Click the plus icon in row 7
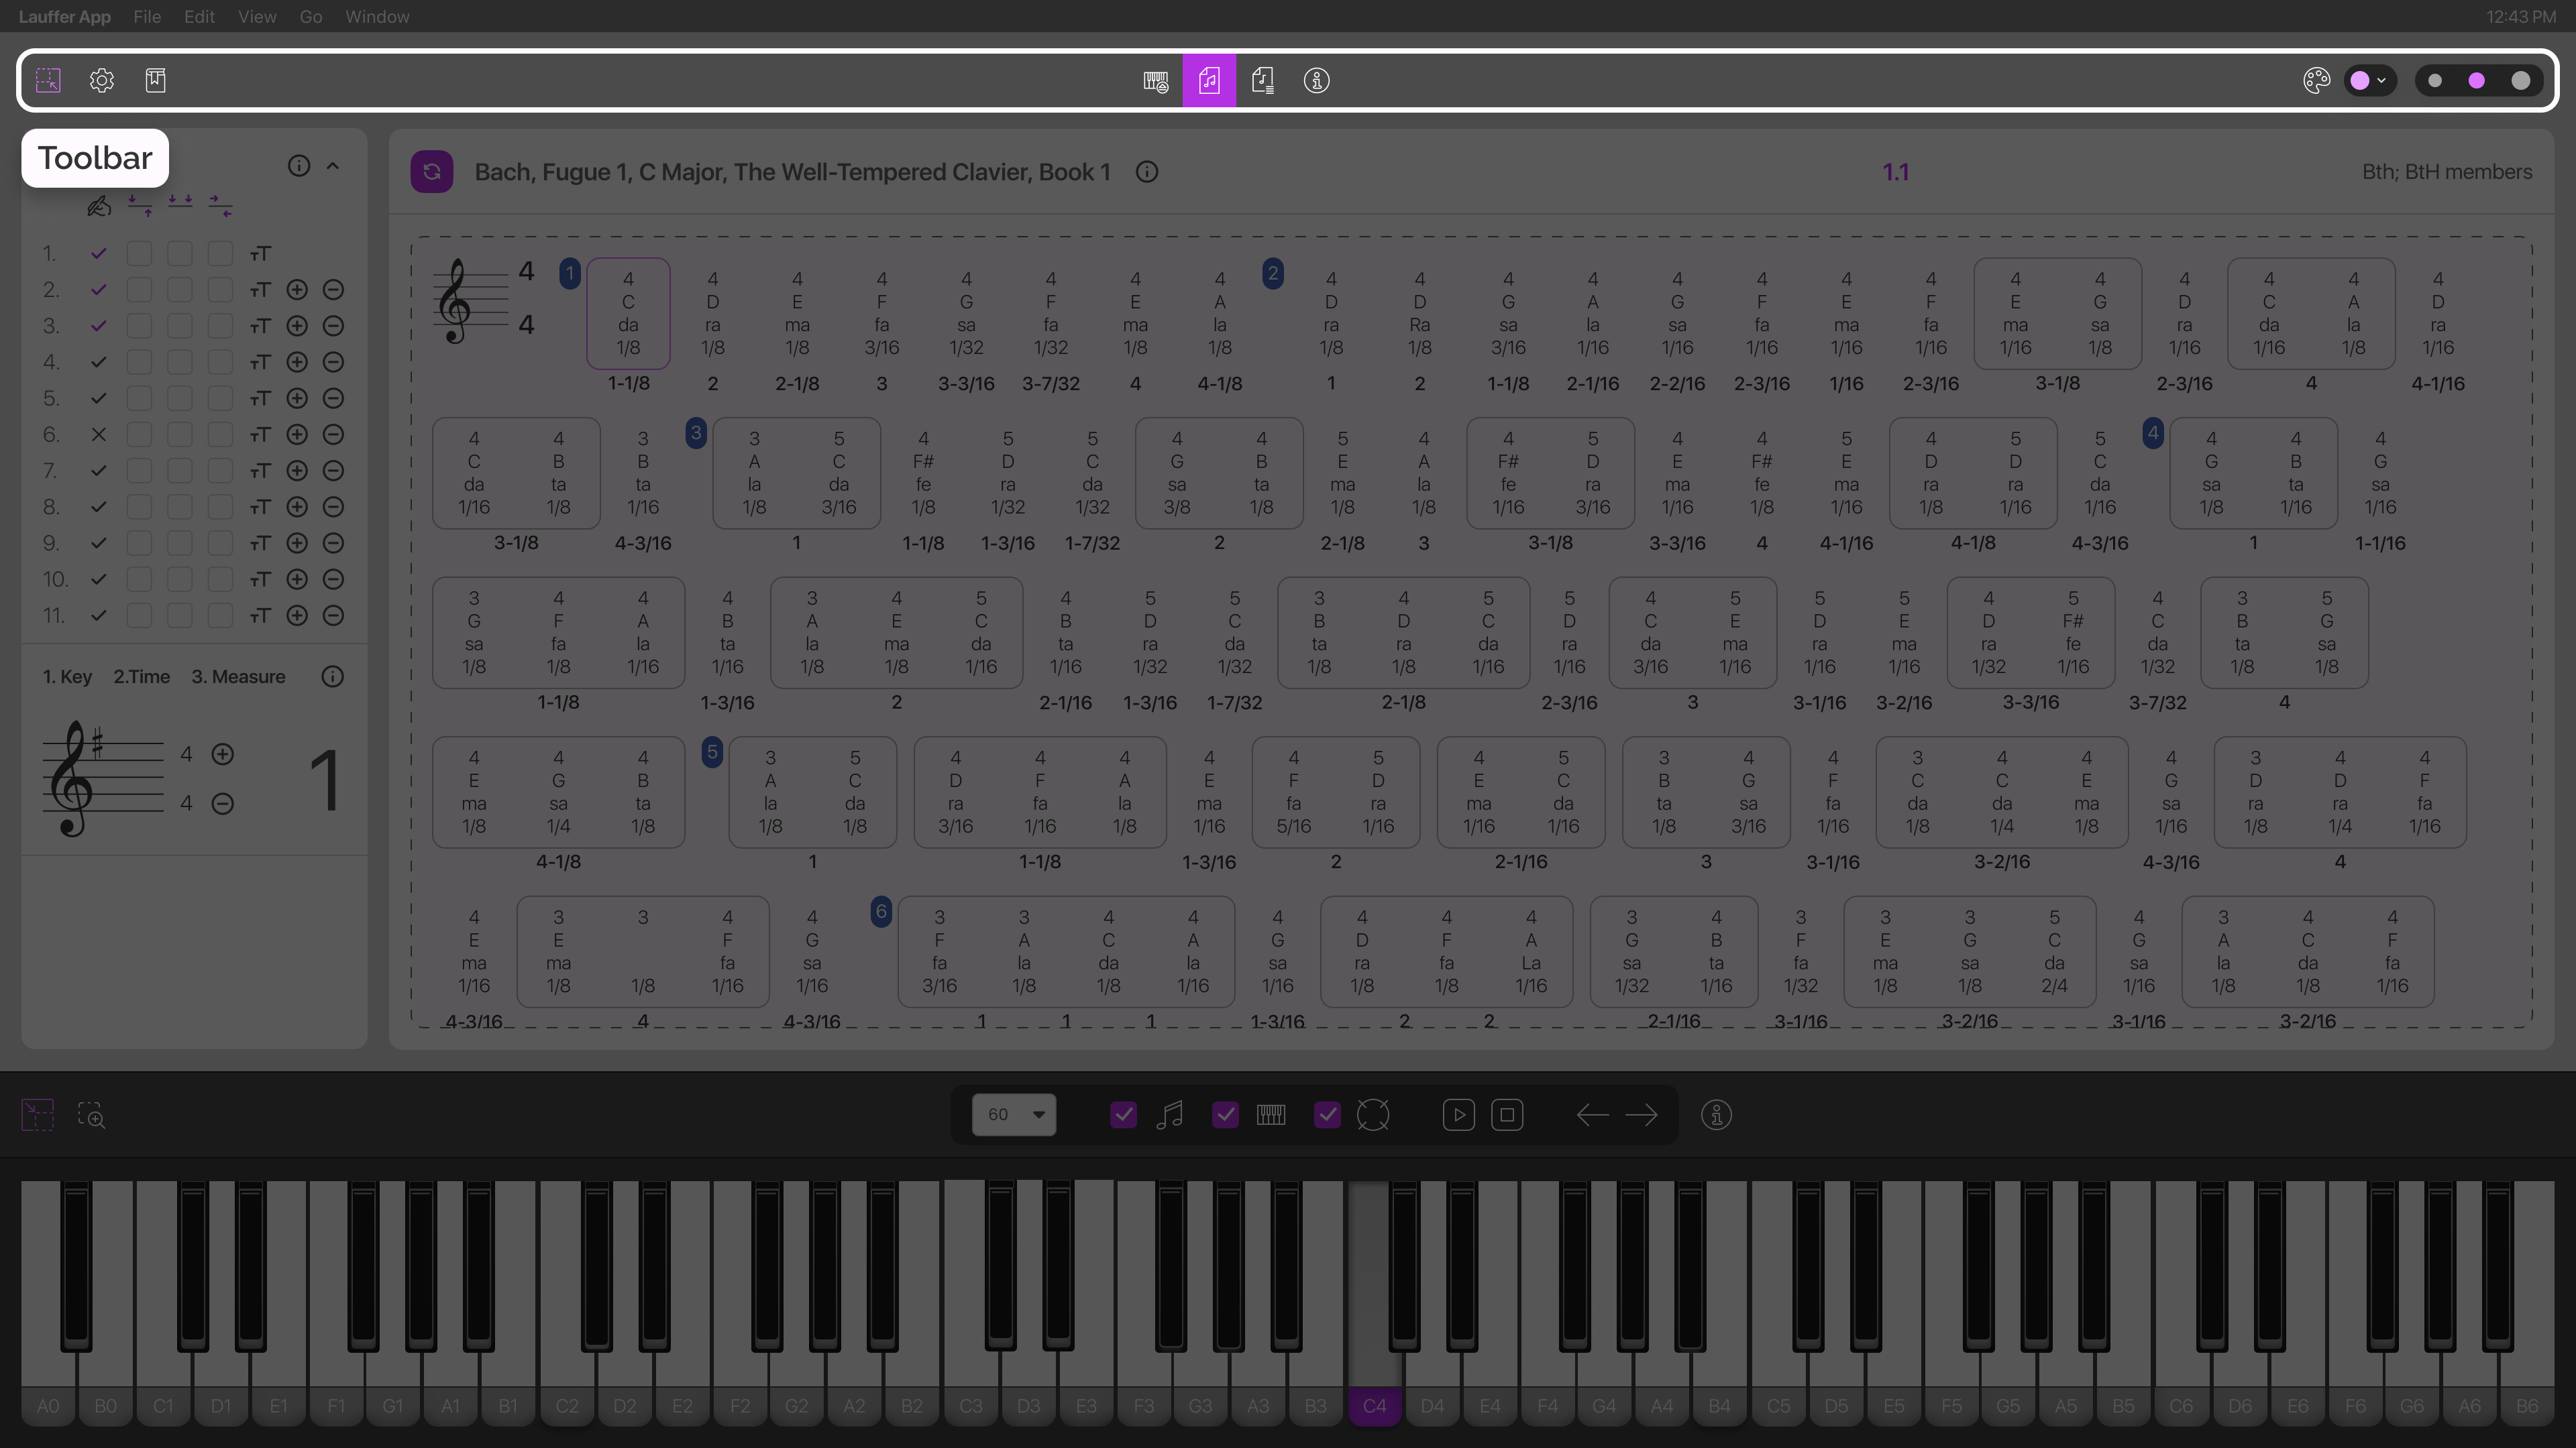 [x=297, y=471]
